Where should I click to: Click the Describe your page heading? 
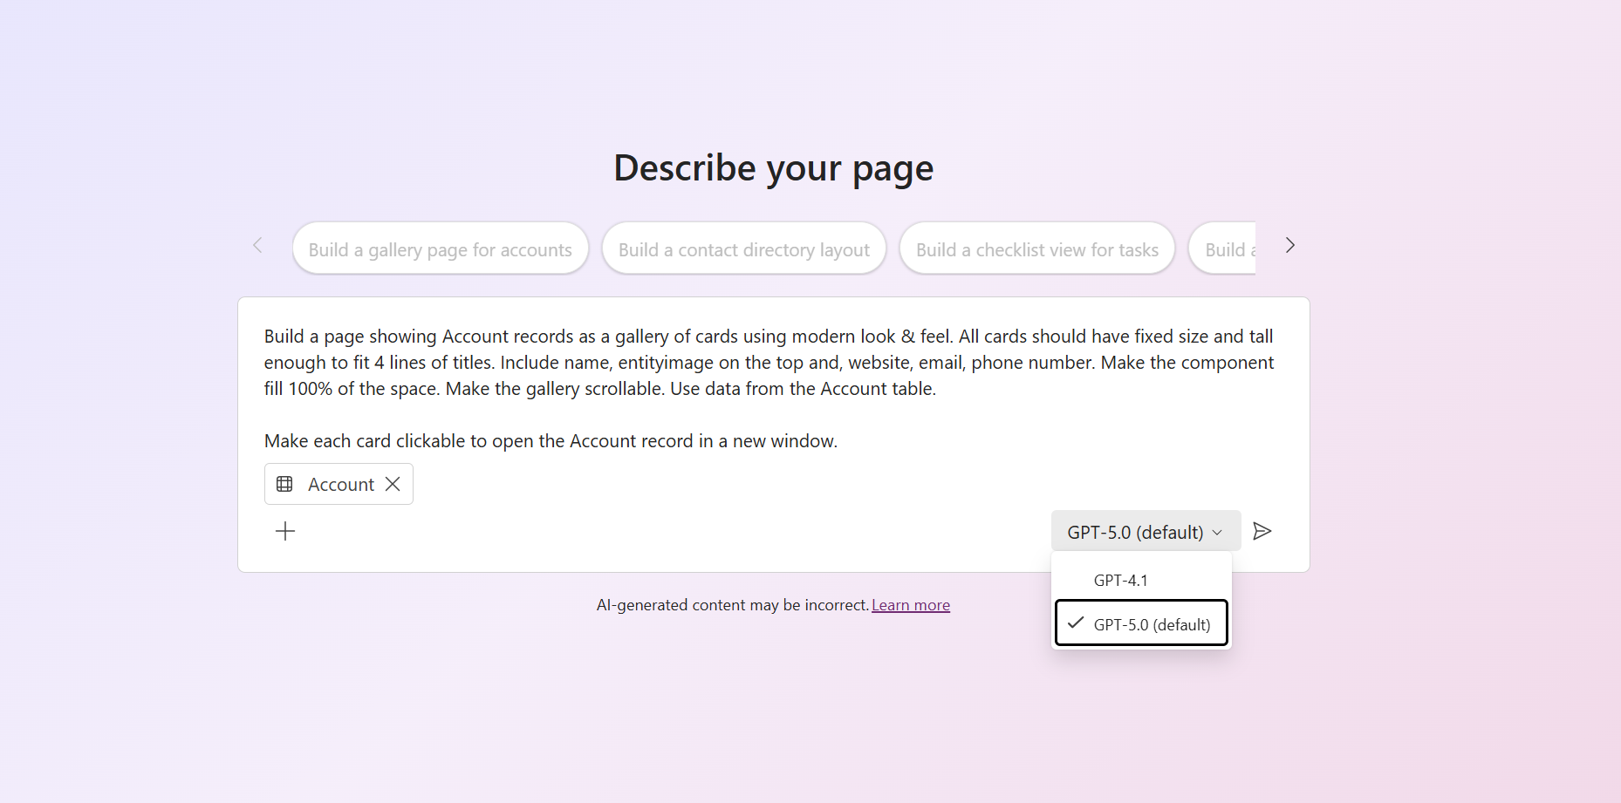pos(774,167)
